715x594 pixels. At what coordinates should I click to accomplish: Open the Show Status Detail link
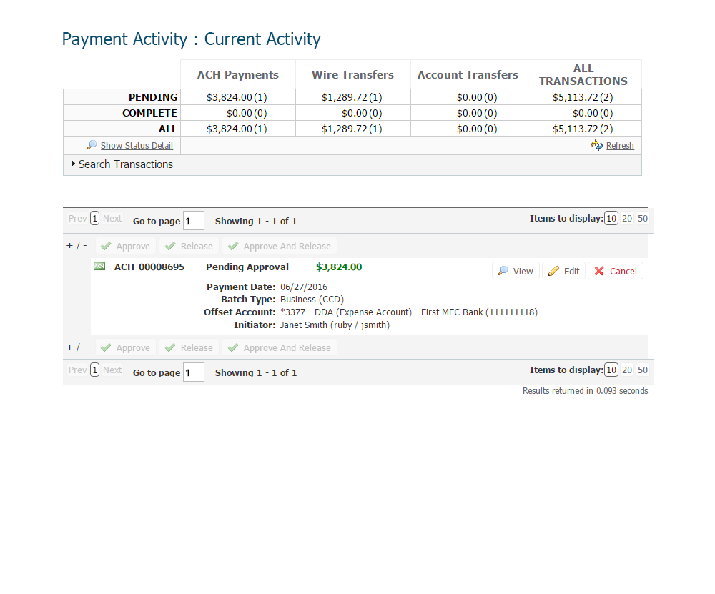137,146
